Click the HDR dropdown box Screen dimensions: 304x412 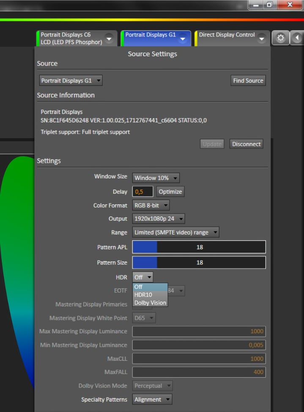pos(142,277)
